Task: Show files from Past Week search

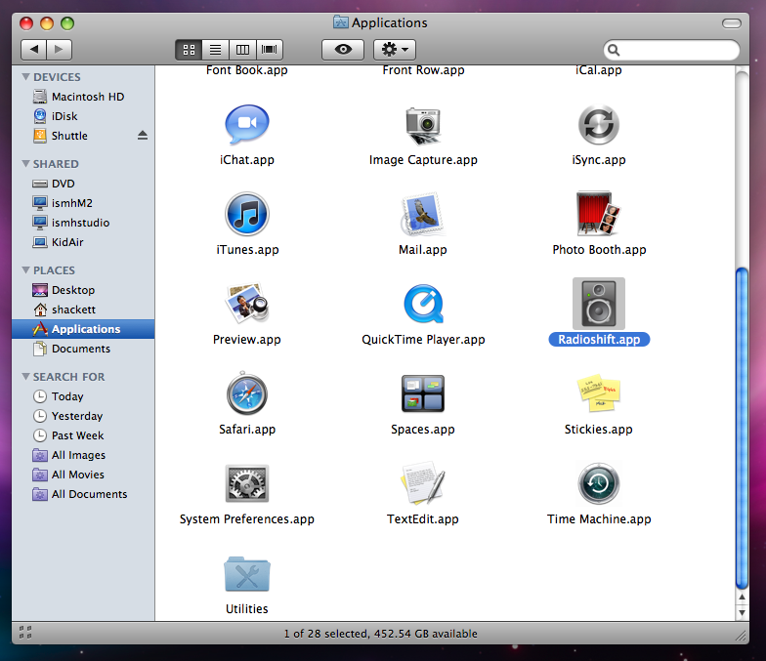Action: coord(83,435)
